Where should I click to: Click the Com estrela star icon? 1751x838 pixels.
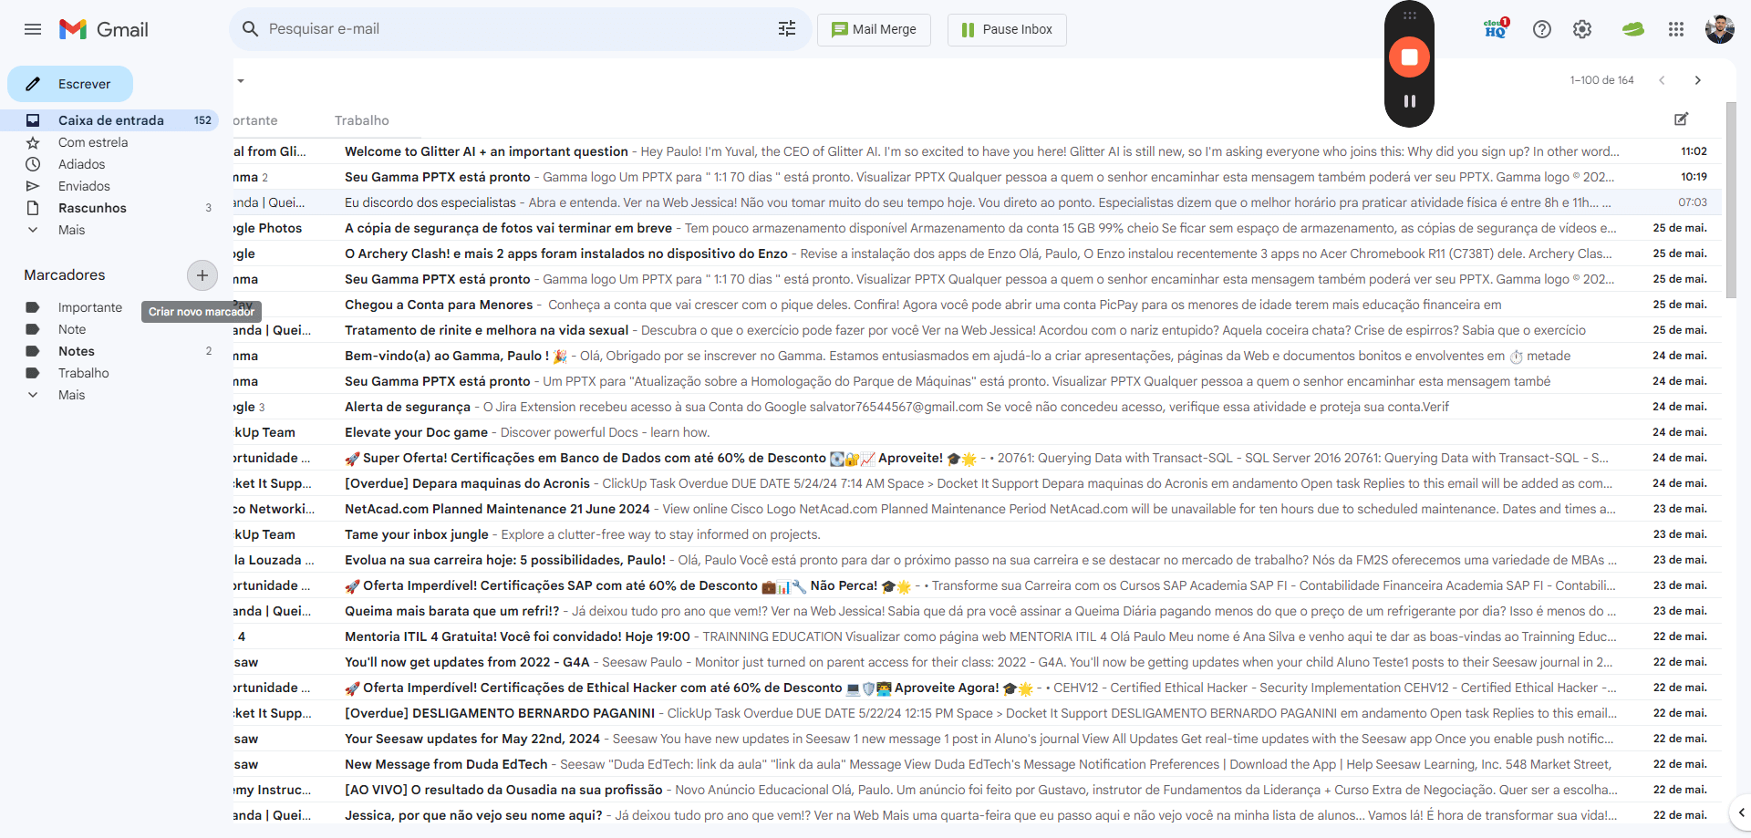(33, 142)
